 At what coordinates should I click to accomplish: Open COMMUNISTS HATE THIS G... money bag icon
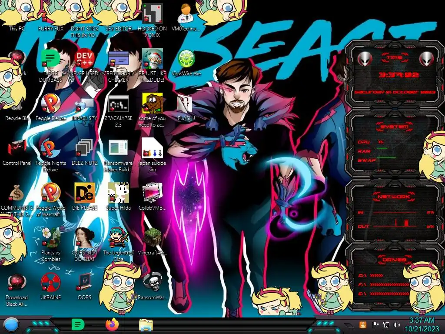(17, 200)
